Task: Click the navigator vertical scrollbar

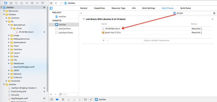Action: click(47, 49)
